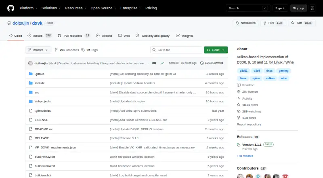The height and width of the screenshot is (178, 323).
Task: Click the .github folder icon
Action: [31, 74]
